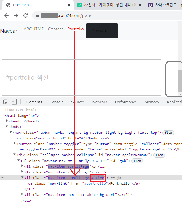Expand the second li nav-item scrollPage node
182x204 pixels.
click(22, 172)
